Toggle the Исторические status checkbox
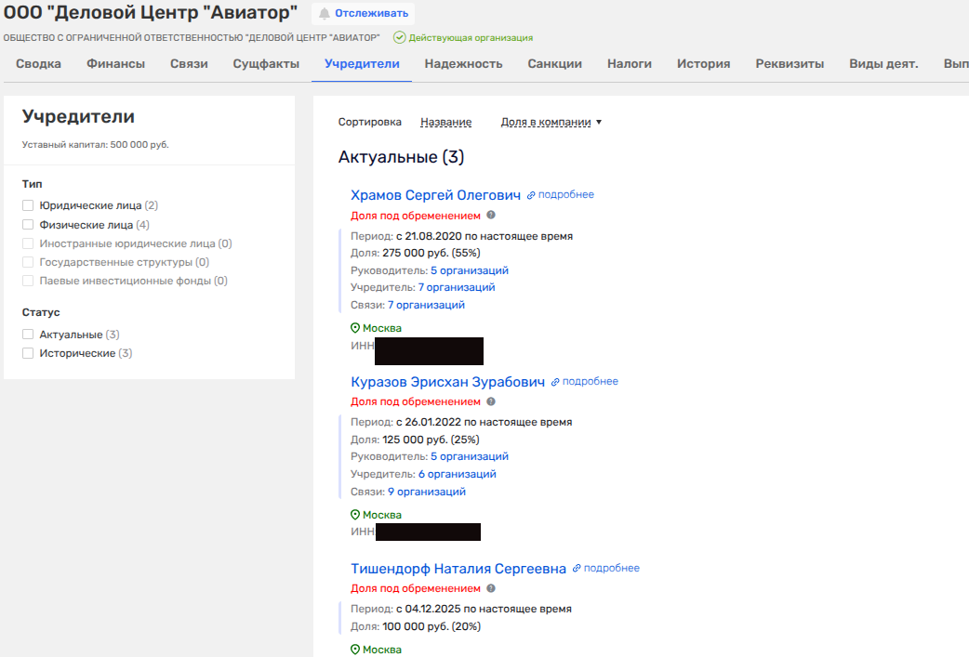The width and height of the screenshot is (969, 657). (28, 353)
